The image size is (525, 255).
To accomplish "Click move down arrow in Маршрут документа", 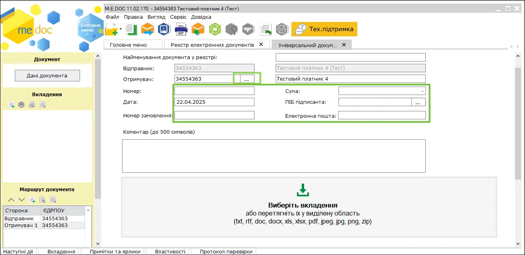I will click(22, 200).
